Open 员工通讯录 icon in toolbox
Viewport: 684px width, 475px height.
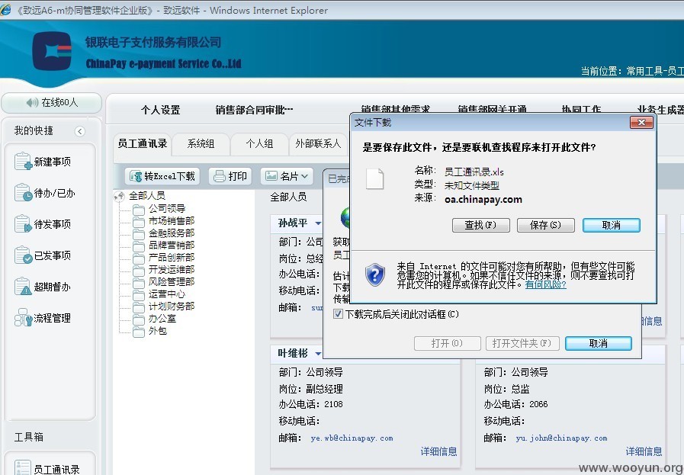coord(23,467)
